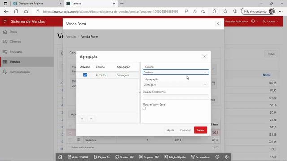This screenshot has width=287, height=161.
Task: Open the Coluna dropdown
Action: point(175,72)
